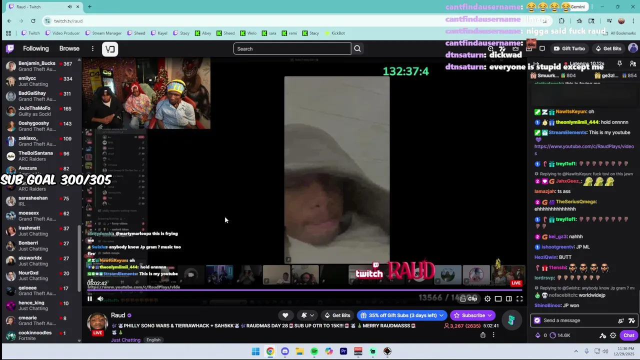Click the RaudPlays YouTube link in chat

pyautogui.click(x=584, y=149)
